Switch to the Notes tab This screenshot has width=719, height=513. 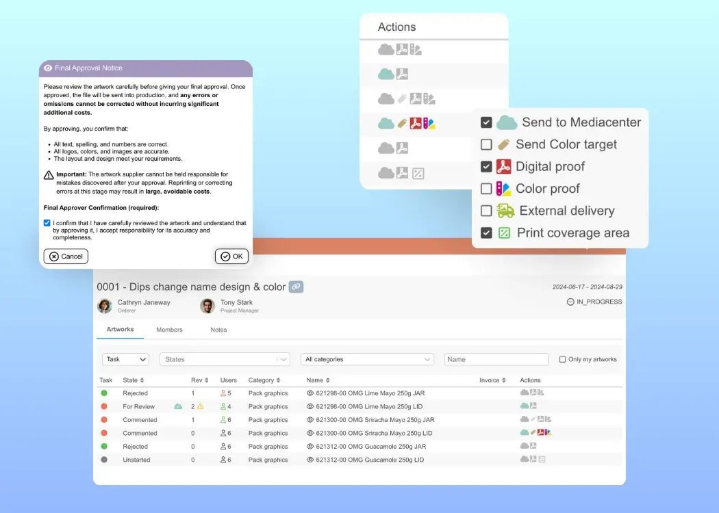[x=218, y=330]
